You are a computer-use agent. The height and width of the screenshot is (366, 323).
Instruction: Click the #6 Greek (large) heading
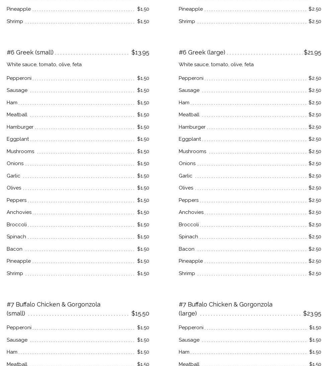click(x=202, y=52)
